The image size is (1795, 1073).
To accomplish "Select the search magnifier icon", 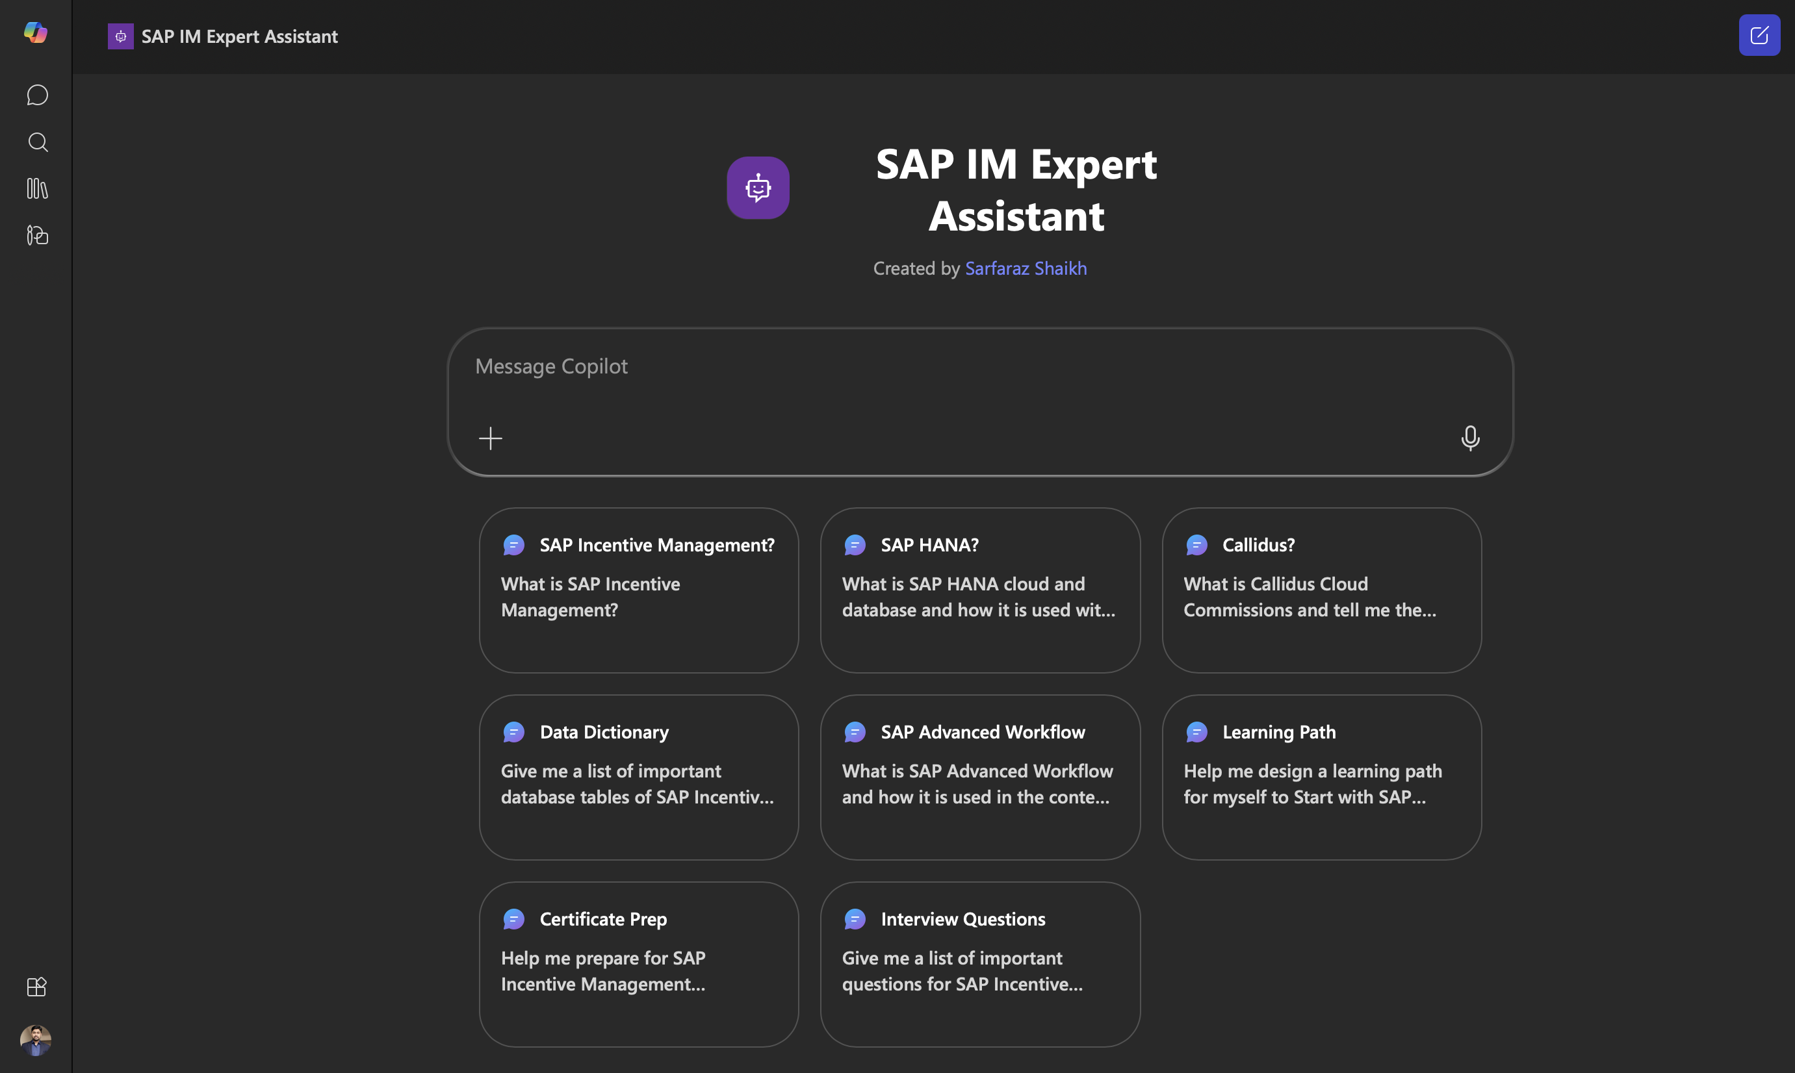I will point(38,142).
